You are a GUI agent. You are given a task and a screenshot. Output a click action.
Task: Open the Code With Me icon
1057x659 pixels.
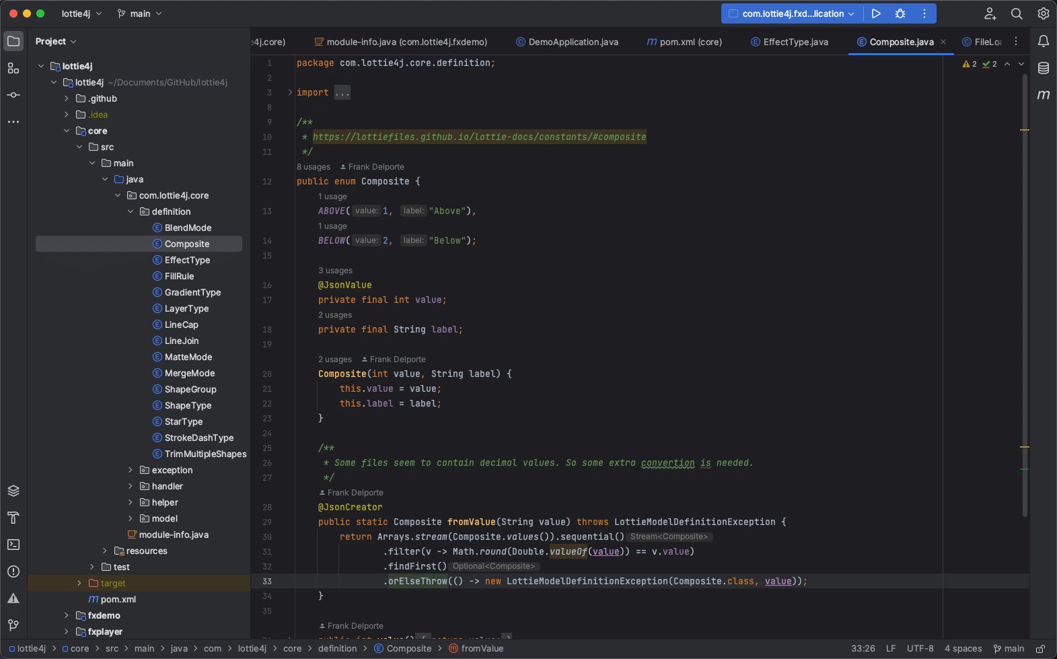click(x=990, y=13)
